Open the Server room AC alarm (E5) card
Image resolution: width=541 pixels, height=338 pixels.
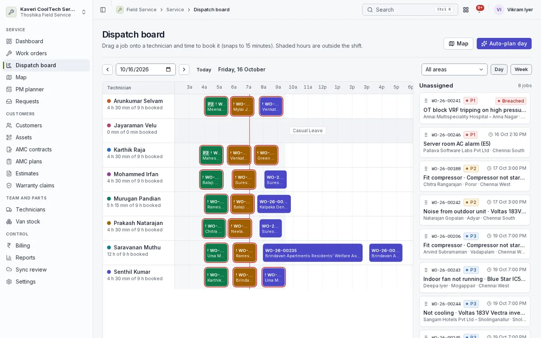(475, 142)
